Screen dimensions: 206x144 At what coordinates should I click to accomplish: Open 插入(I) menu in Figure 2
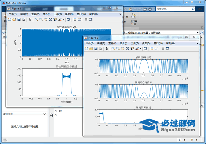coord(124,43)
